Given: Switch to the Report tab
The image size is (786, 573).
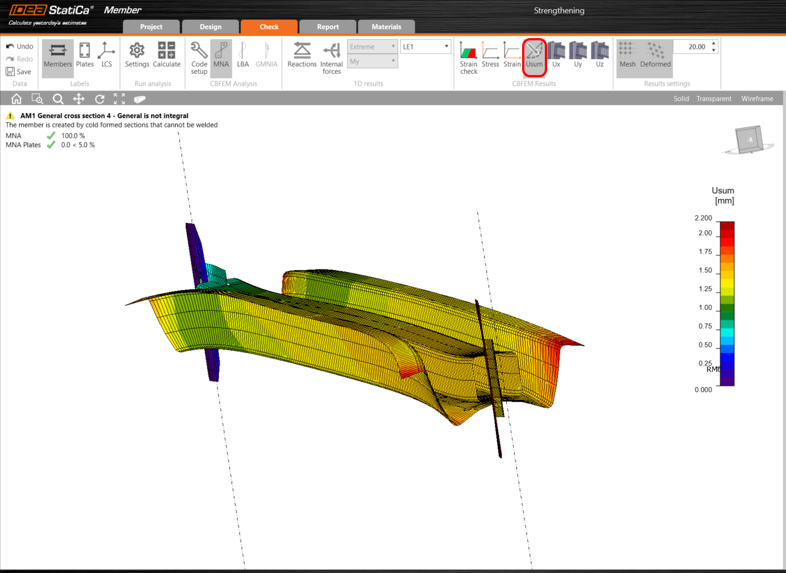Looking at the screenshot, I should (328, 27).
